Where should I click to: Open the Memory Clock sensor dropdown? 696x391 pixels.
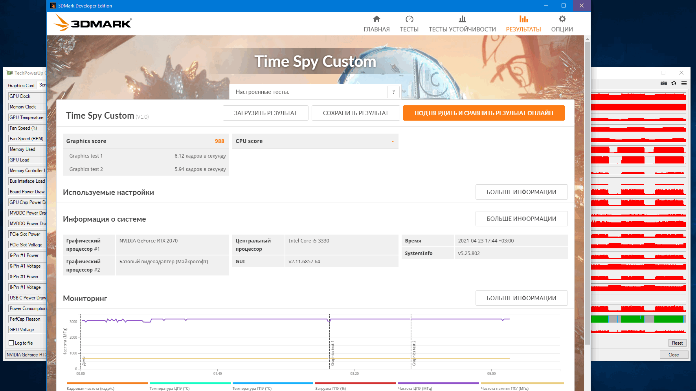click(28, 107)
